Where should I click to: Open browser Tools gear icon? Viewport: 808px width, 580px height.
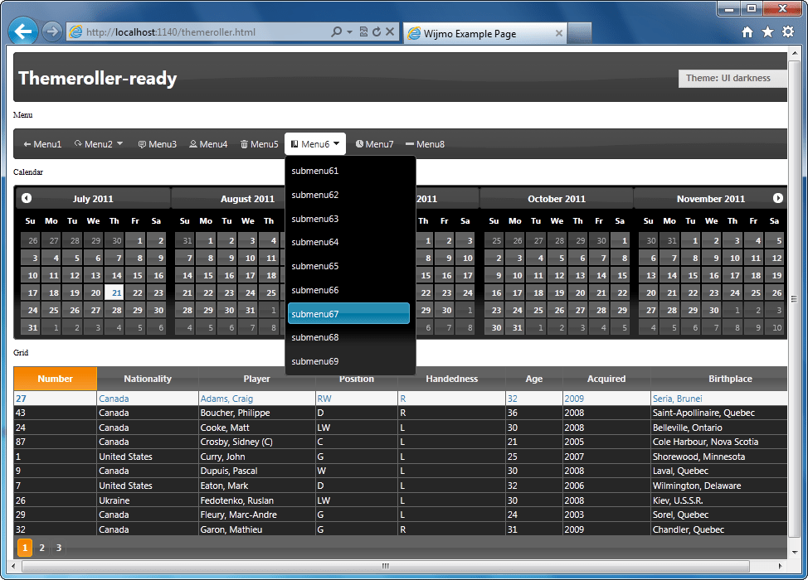pyautogui.click(x=788, y=32)
